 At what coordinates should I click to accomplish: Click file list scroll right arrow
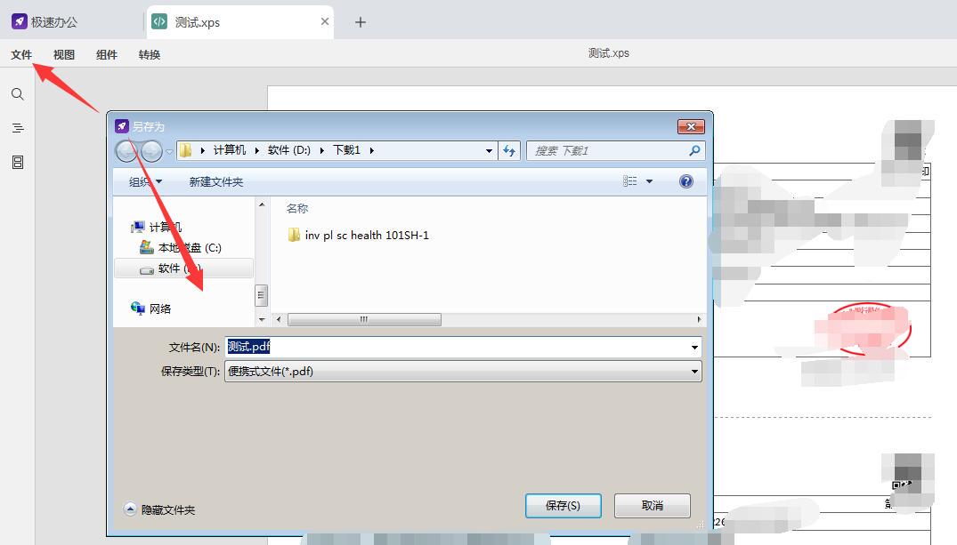pyautogui.click(x=700, y=319)
